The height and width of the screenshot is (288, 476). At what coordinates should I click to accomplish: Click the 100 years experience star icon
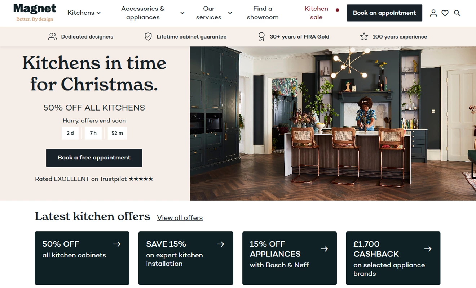[x=364, y=37]
